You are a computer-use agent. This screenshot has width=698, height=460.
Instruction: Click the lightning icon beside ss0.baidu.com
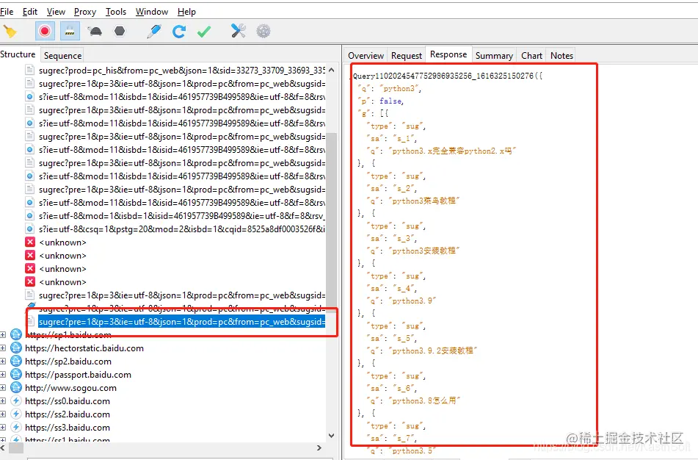pyautogui.click(x=16, y=401)
